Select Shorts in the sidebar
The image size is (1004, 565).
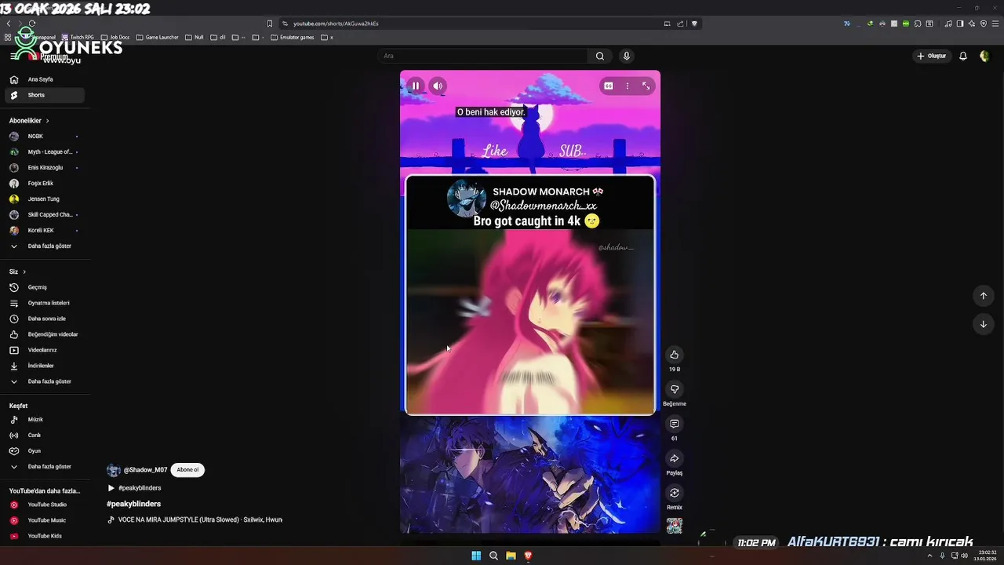(45, 95)
